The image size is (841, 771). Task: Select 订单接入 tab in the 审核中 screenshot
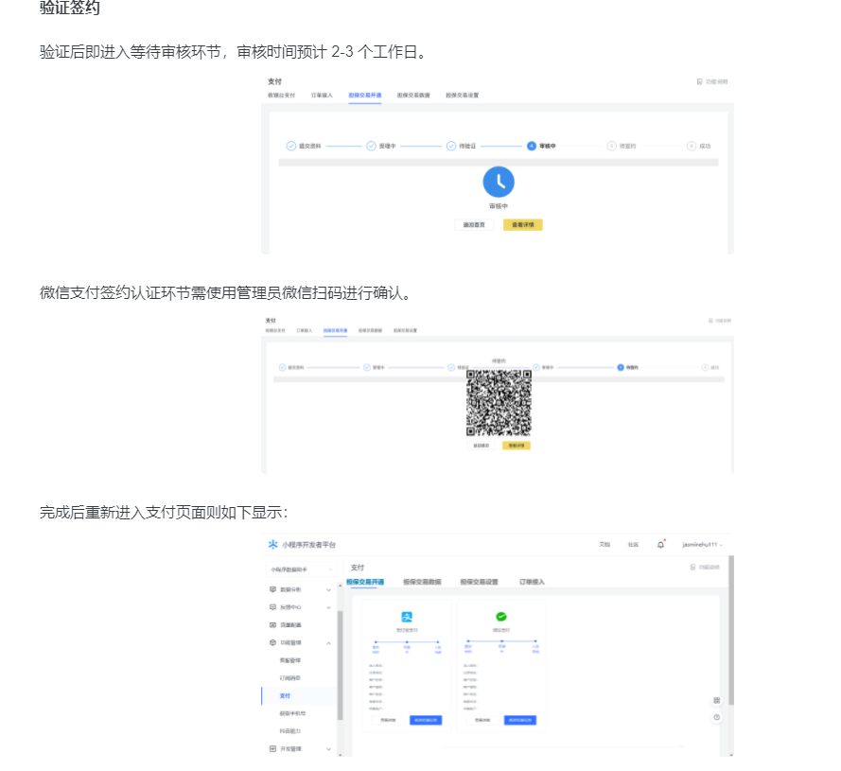[322, 96]
